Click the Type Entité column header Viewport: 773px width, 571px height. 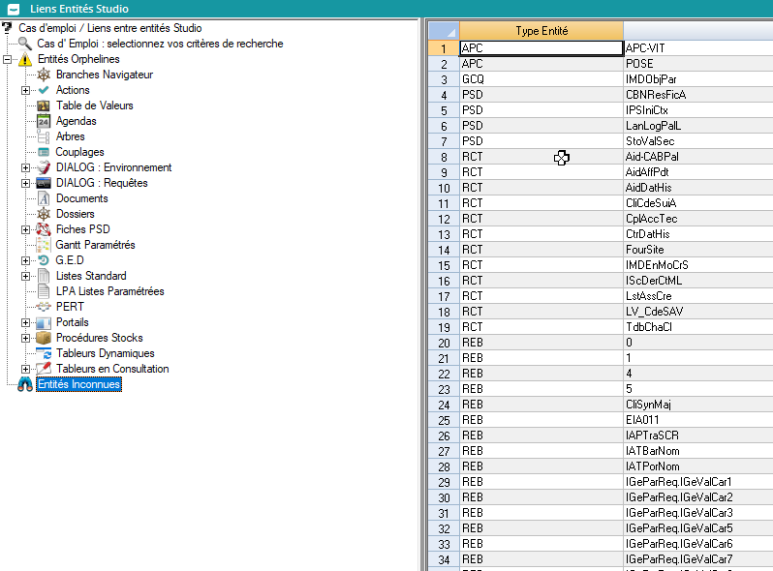pyautogui.click(x=541, y=30)
